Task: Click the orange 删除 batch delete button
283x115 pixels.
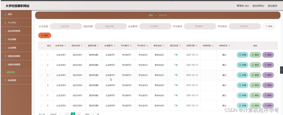Action: click(x=45, y=35)
